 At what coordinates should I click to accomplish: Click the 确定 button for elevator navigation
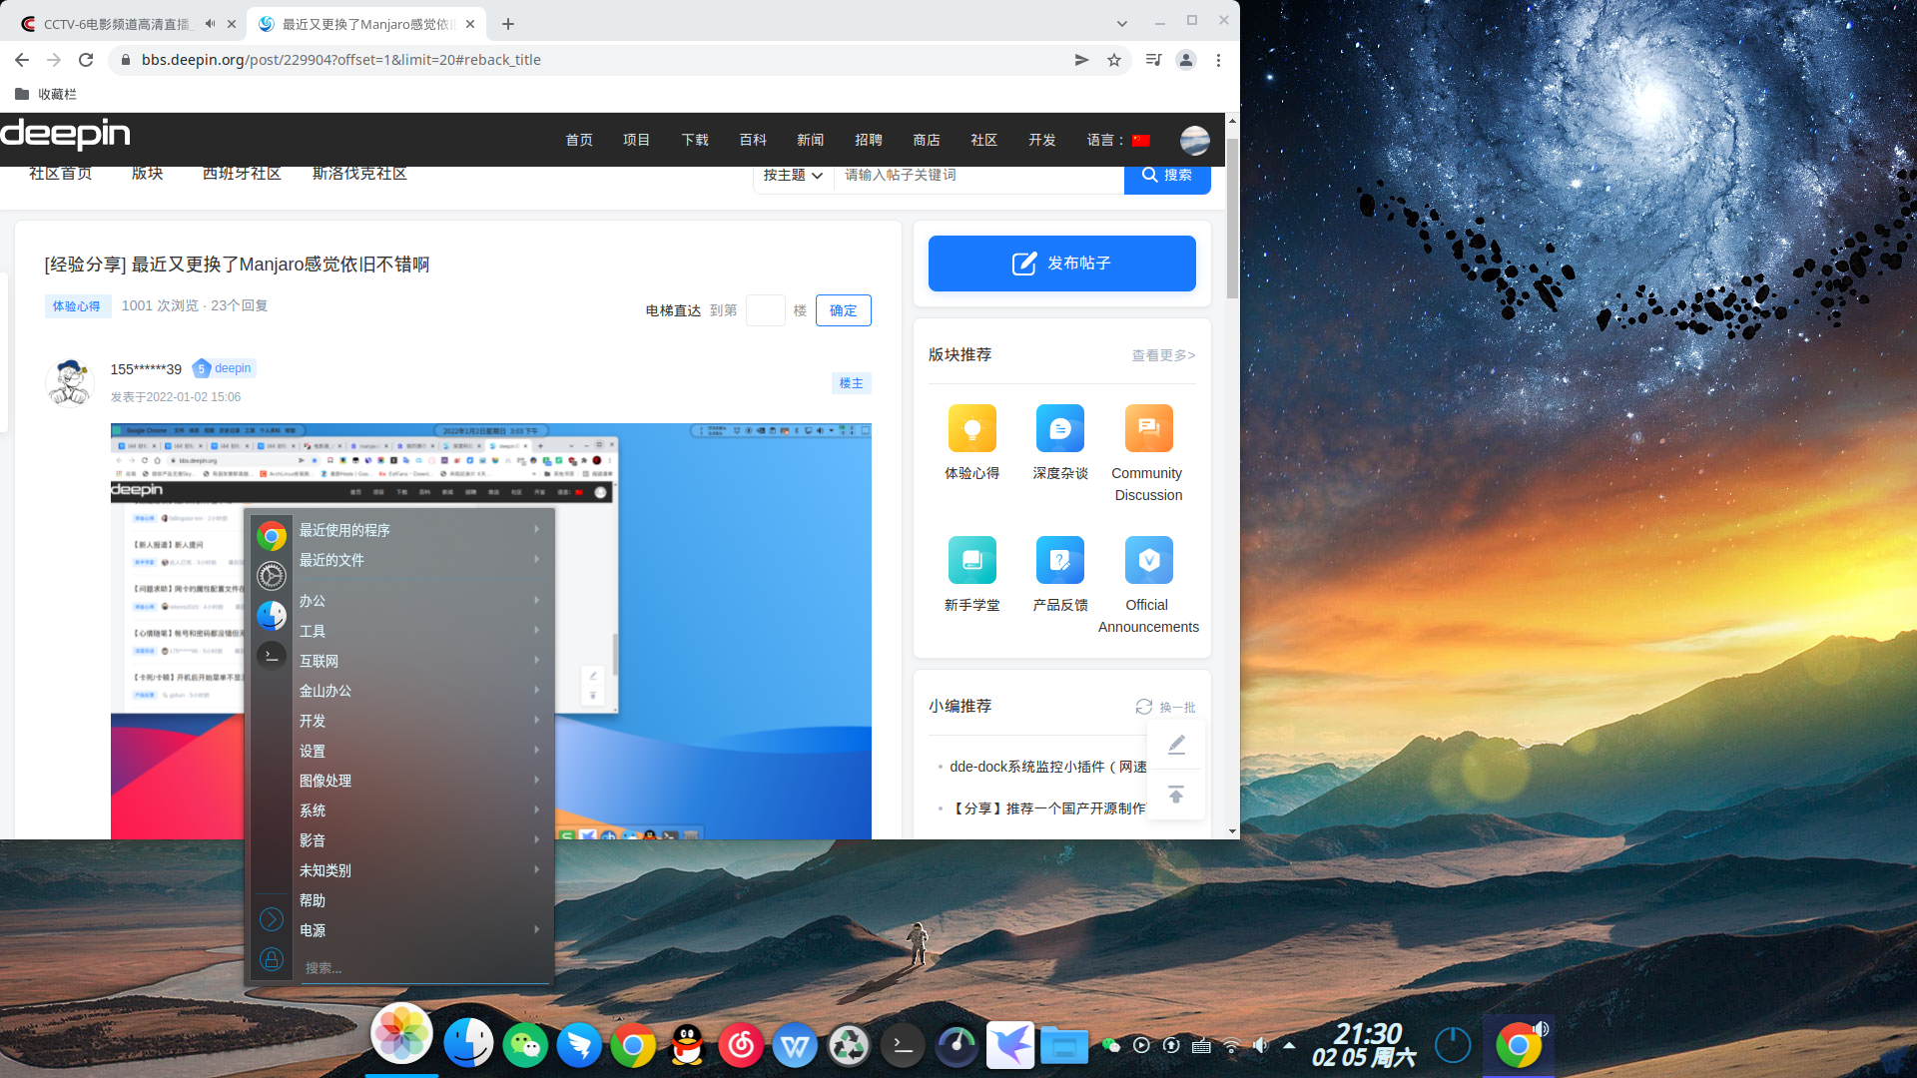pos(843,310)
